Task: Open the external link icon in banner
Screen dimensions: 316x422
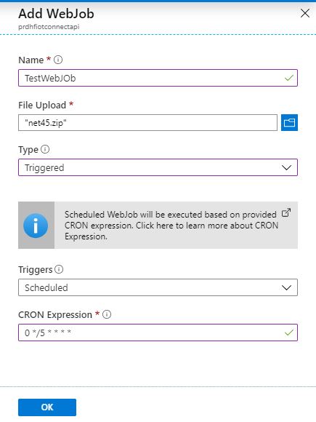Action: click(286, 212)
